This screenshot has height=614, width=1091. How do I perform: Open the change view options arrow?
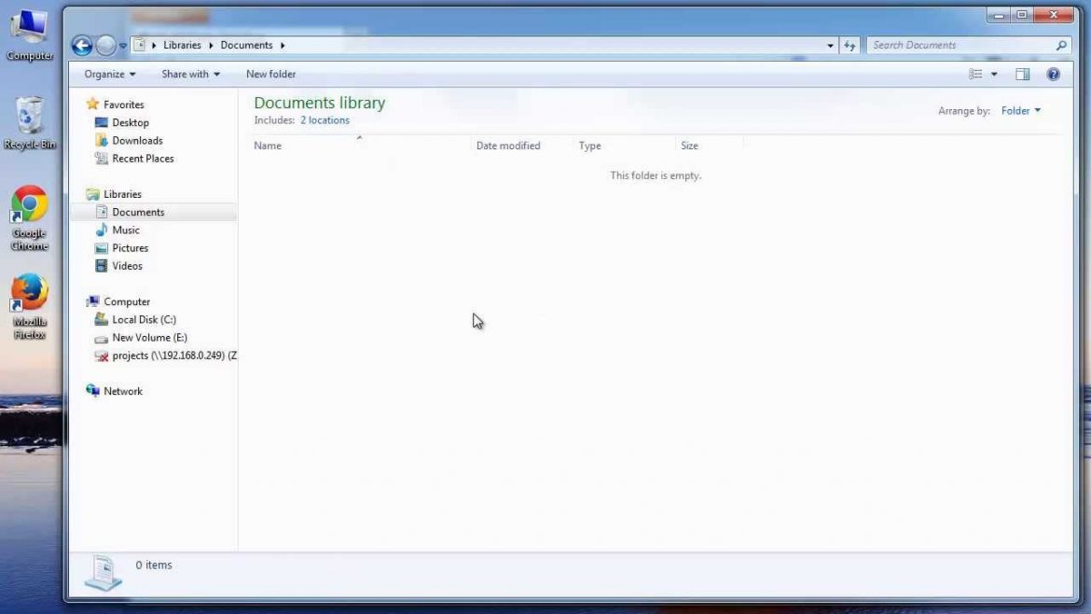[x=994, y=74]
